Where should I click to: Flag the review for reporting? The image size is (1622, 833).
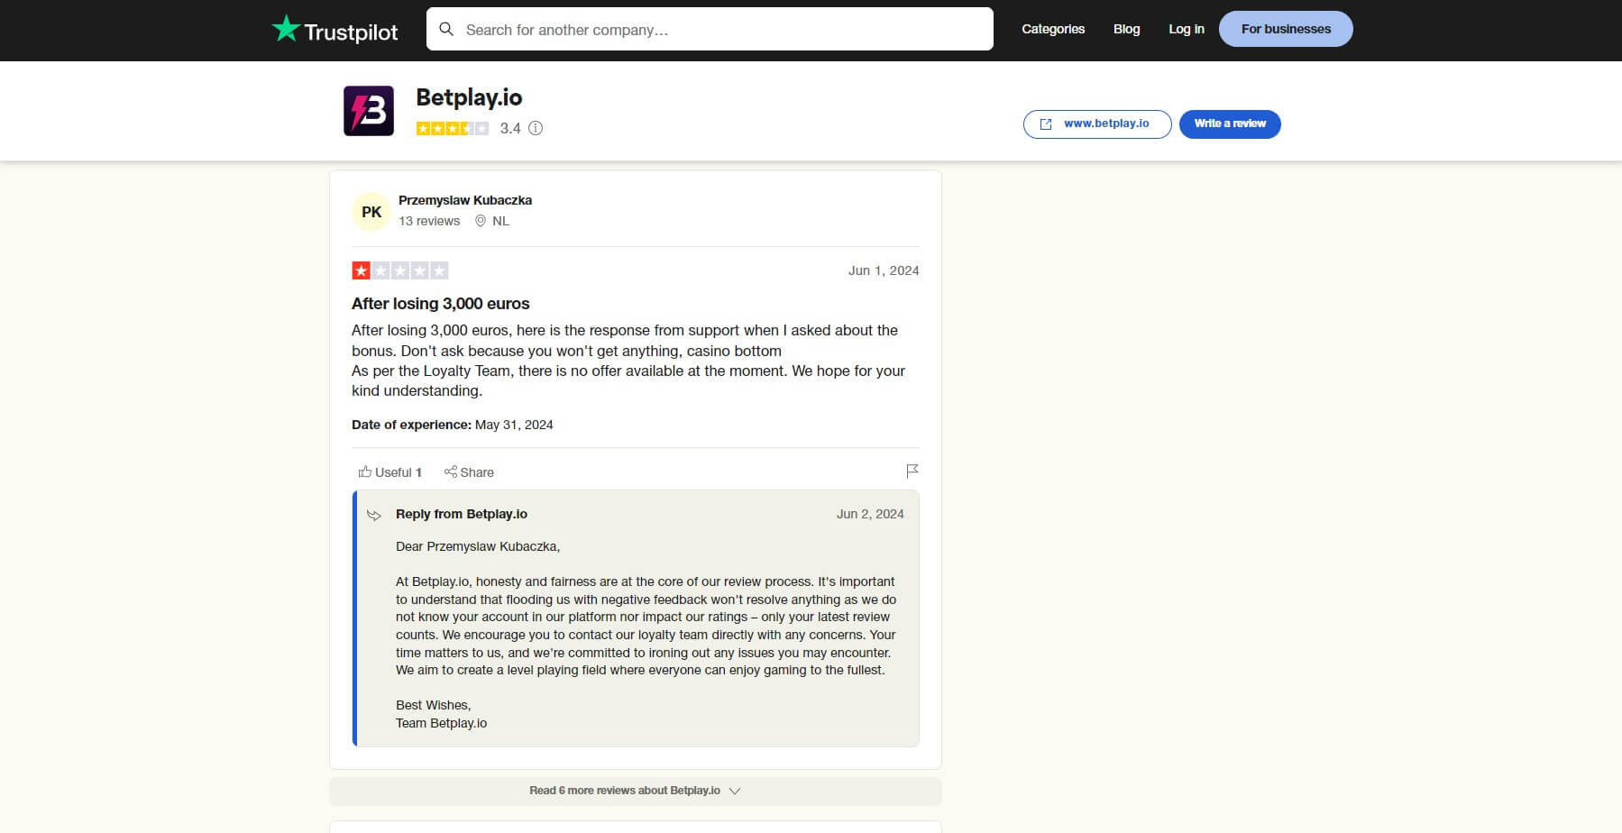coord(912,471)
